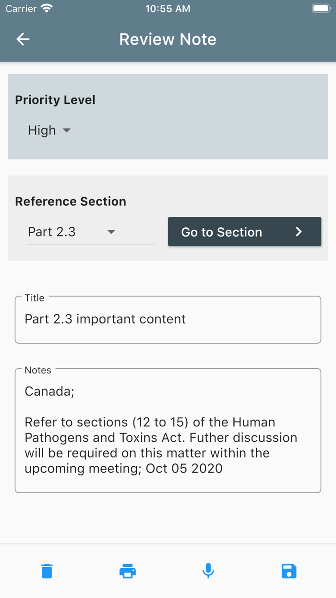336x598 pixels.
Task: Delete the note with trash icon
Action: point(47,571)
